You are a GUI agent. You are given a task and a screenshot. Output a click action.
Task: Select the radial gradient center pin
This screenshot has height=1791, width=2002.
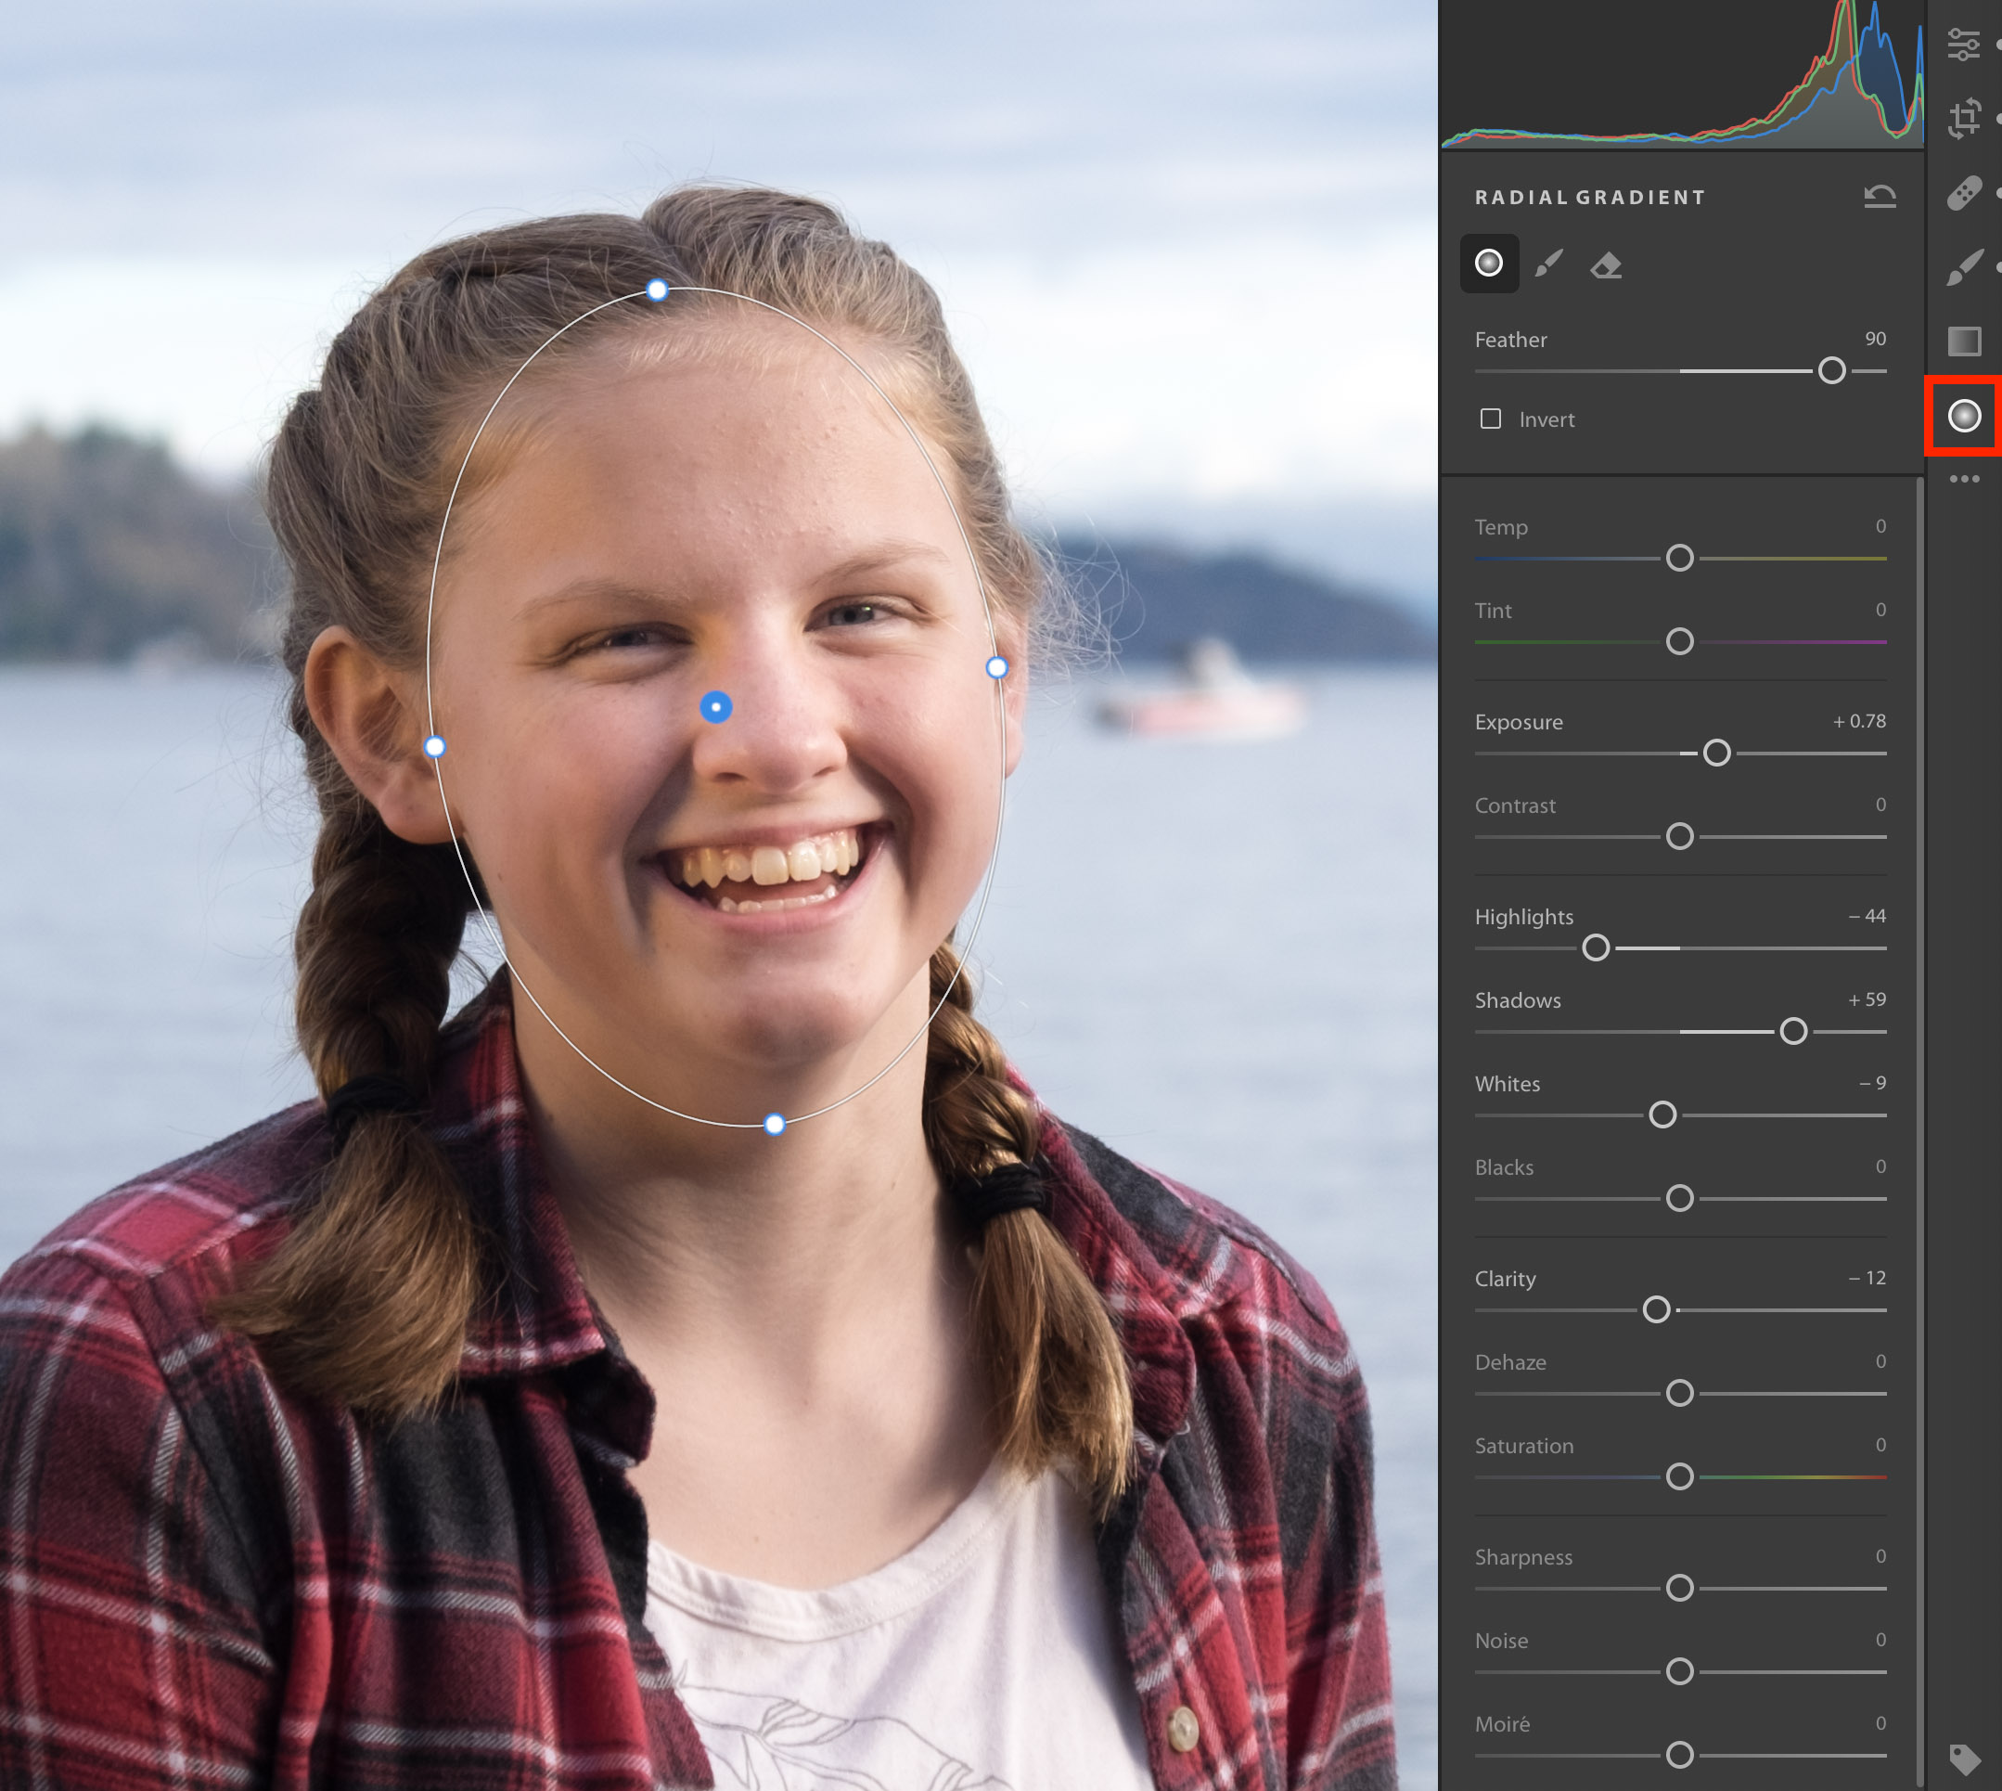715,706
